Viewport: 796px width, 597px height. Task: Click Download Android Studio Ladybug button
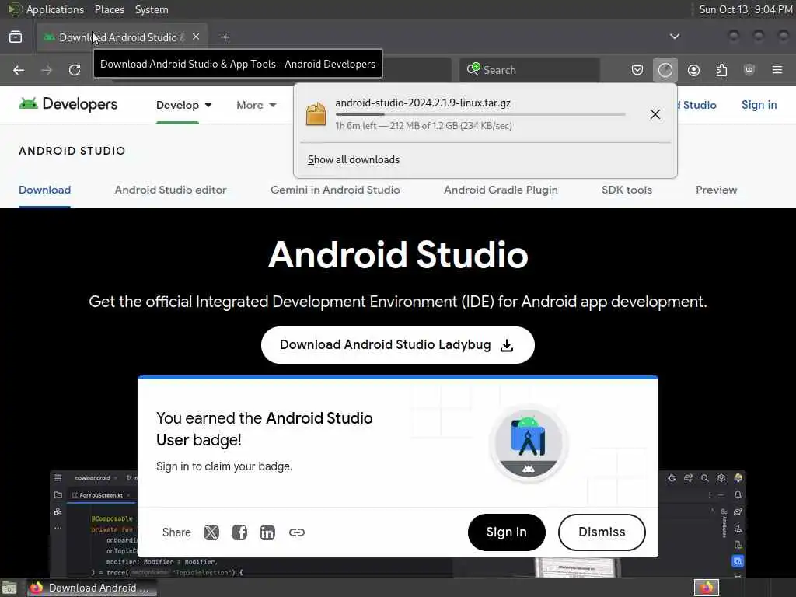[x=397, y=345]
